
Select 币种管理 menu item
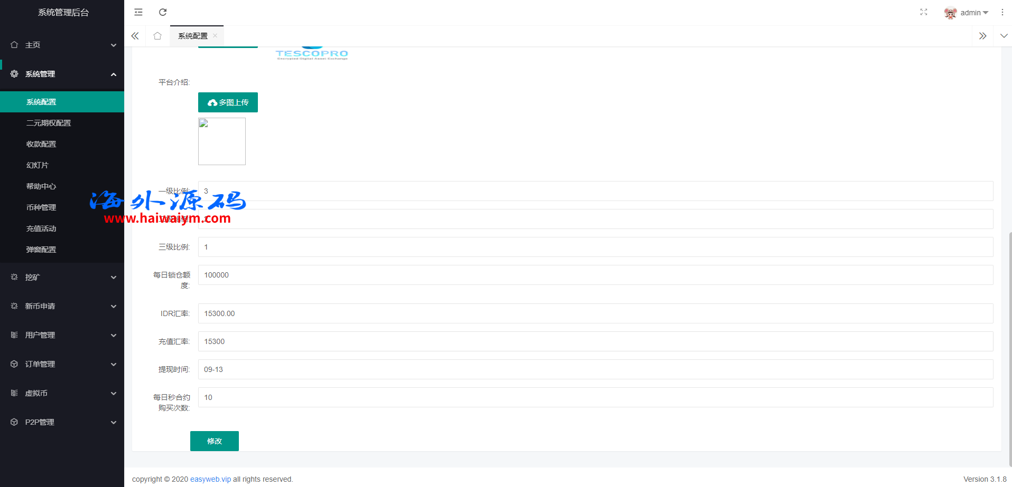[41, 207]
